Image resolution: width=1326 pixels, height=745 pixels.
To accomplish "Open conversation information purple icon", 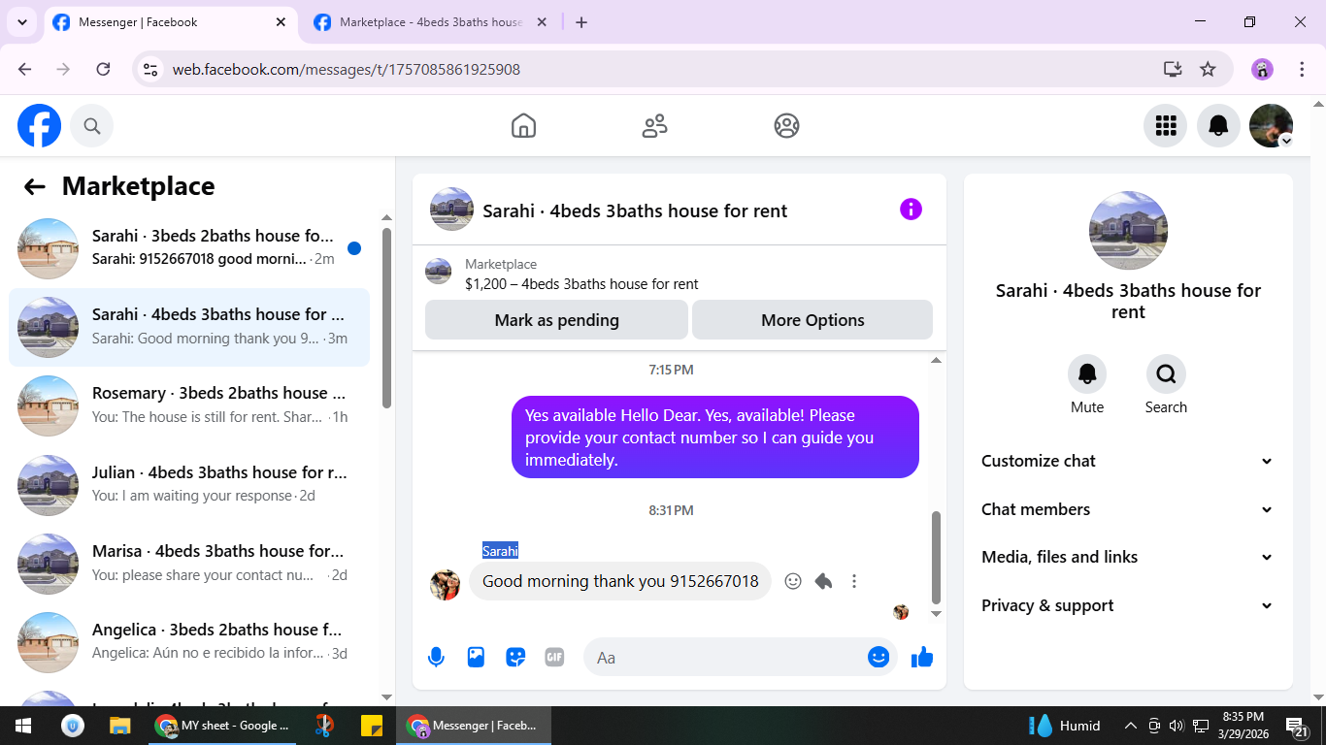I will click(911, 210).
